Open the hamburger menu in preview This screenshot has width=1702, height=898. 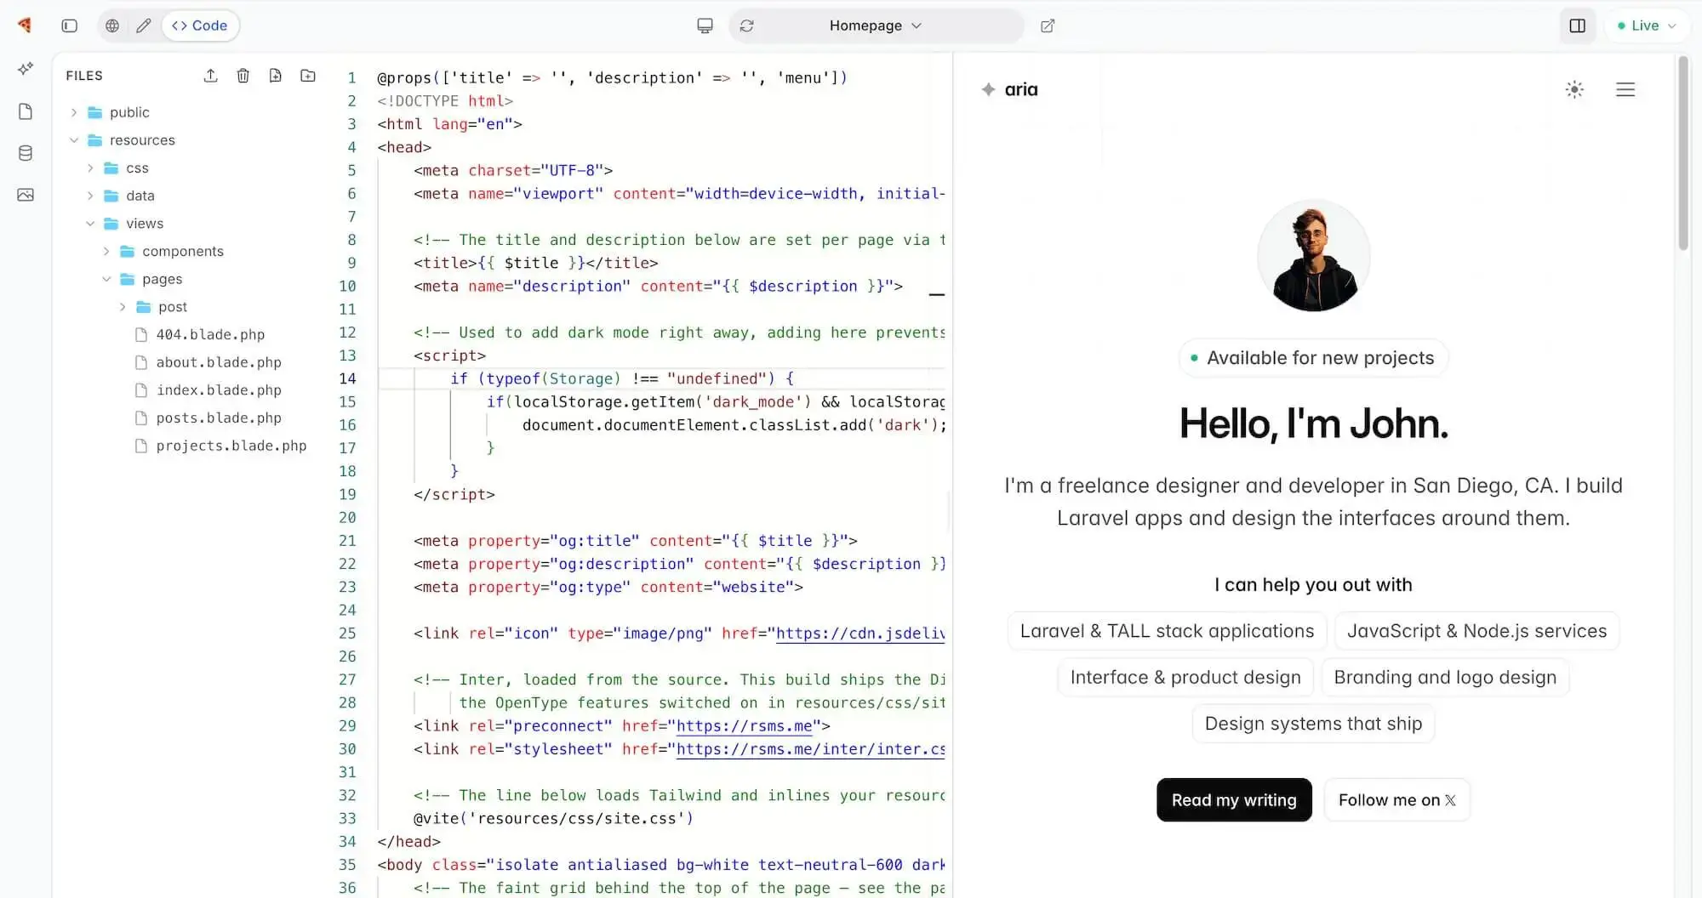point(1625,89)
